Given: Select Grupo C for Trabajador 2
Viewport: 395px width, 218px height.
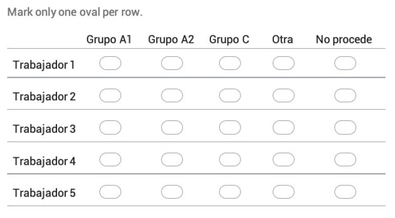Looking at the screenshot, I should (230, 96).
